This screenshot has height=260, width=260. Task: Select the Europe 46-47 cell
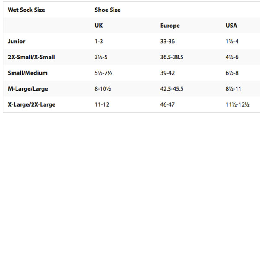[x=167, y=104]
